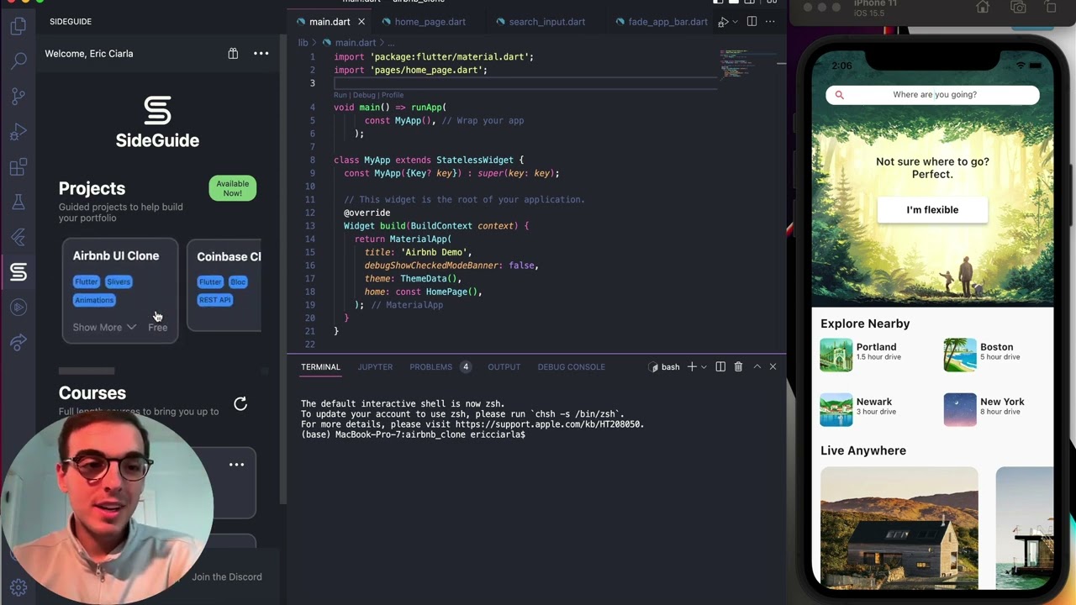The width and height of the screenshot is (1076, 605).
Task: Tap the New York nearby destination
Action: pos(984,410)
